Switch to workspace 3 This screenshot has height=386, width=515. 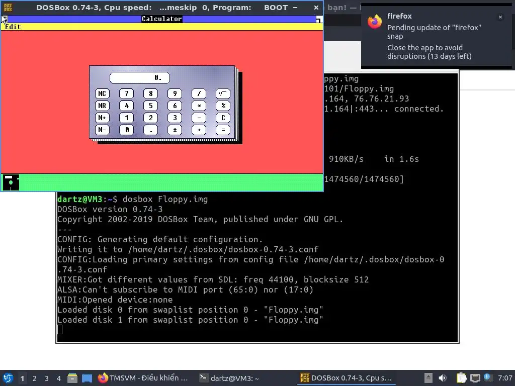coord(47,378)
